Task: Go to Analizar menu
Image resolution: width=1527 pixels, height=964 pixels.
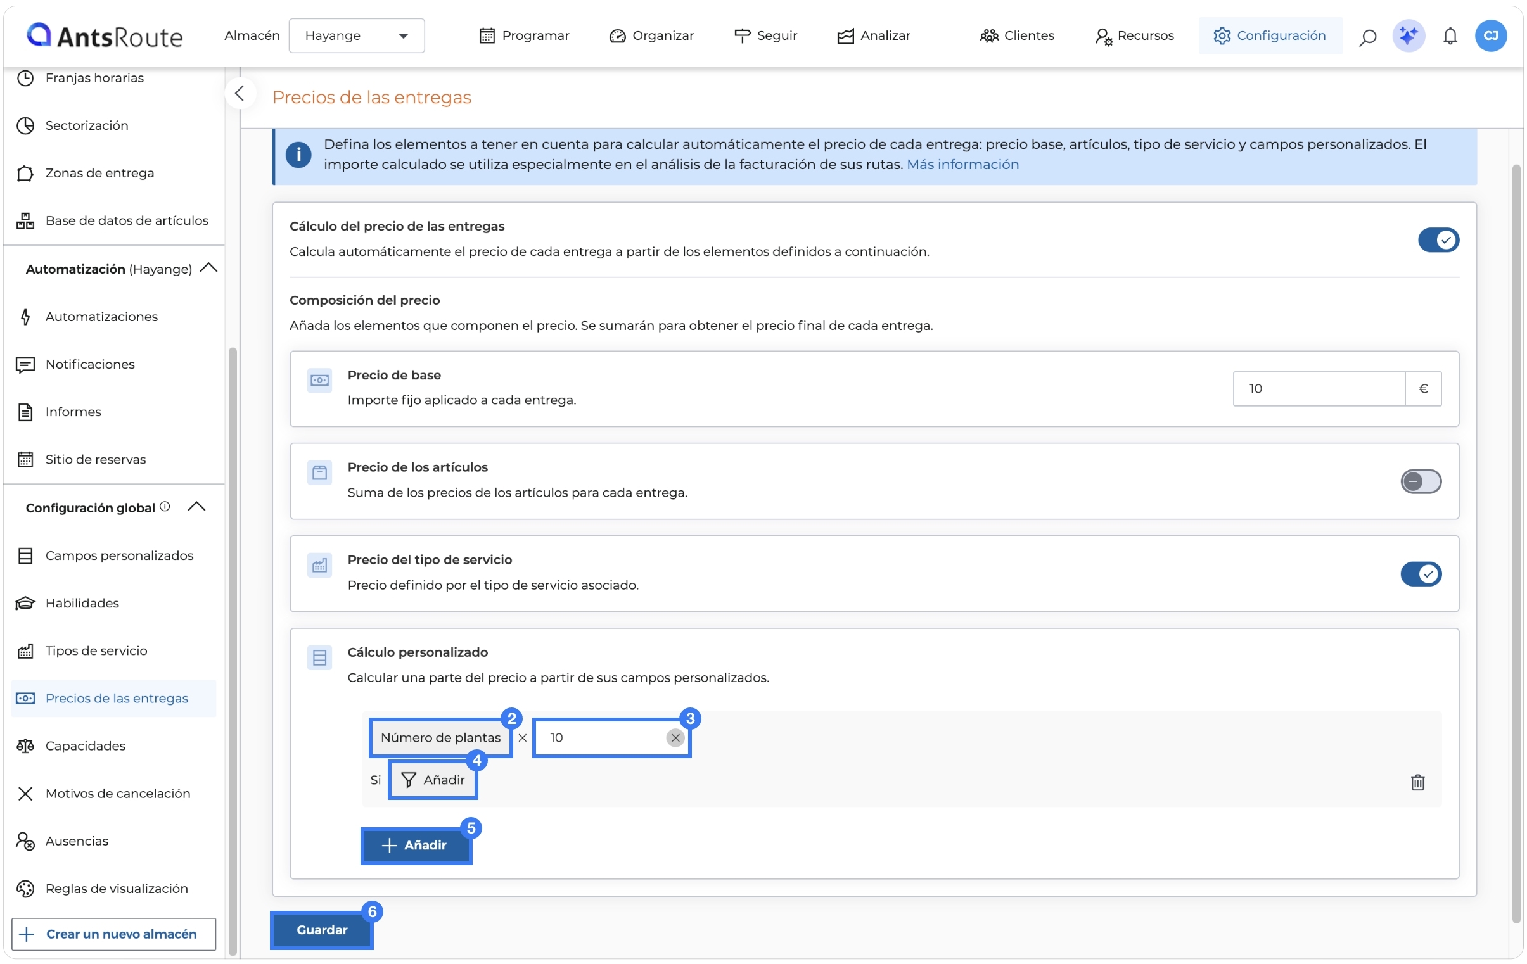Action: point(873,35)
